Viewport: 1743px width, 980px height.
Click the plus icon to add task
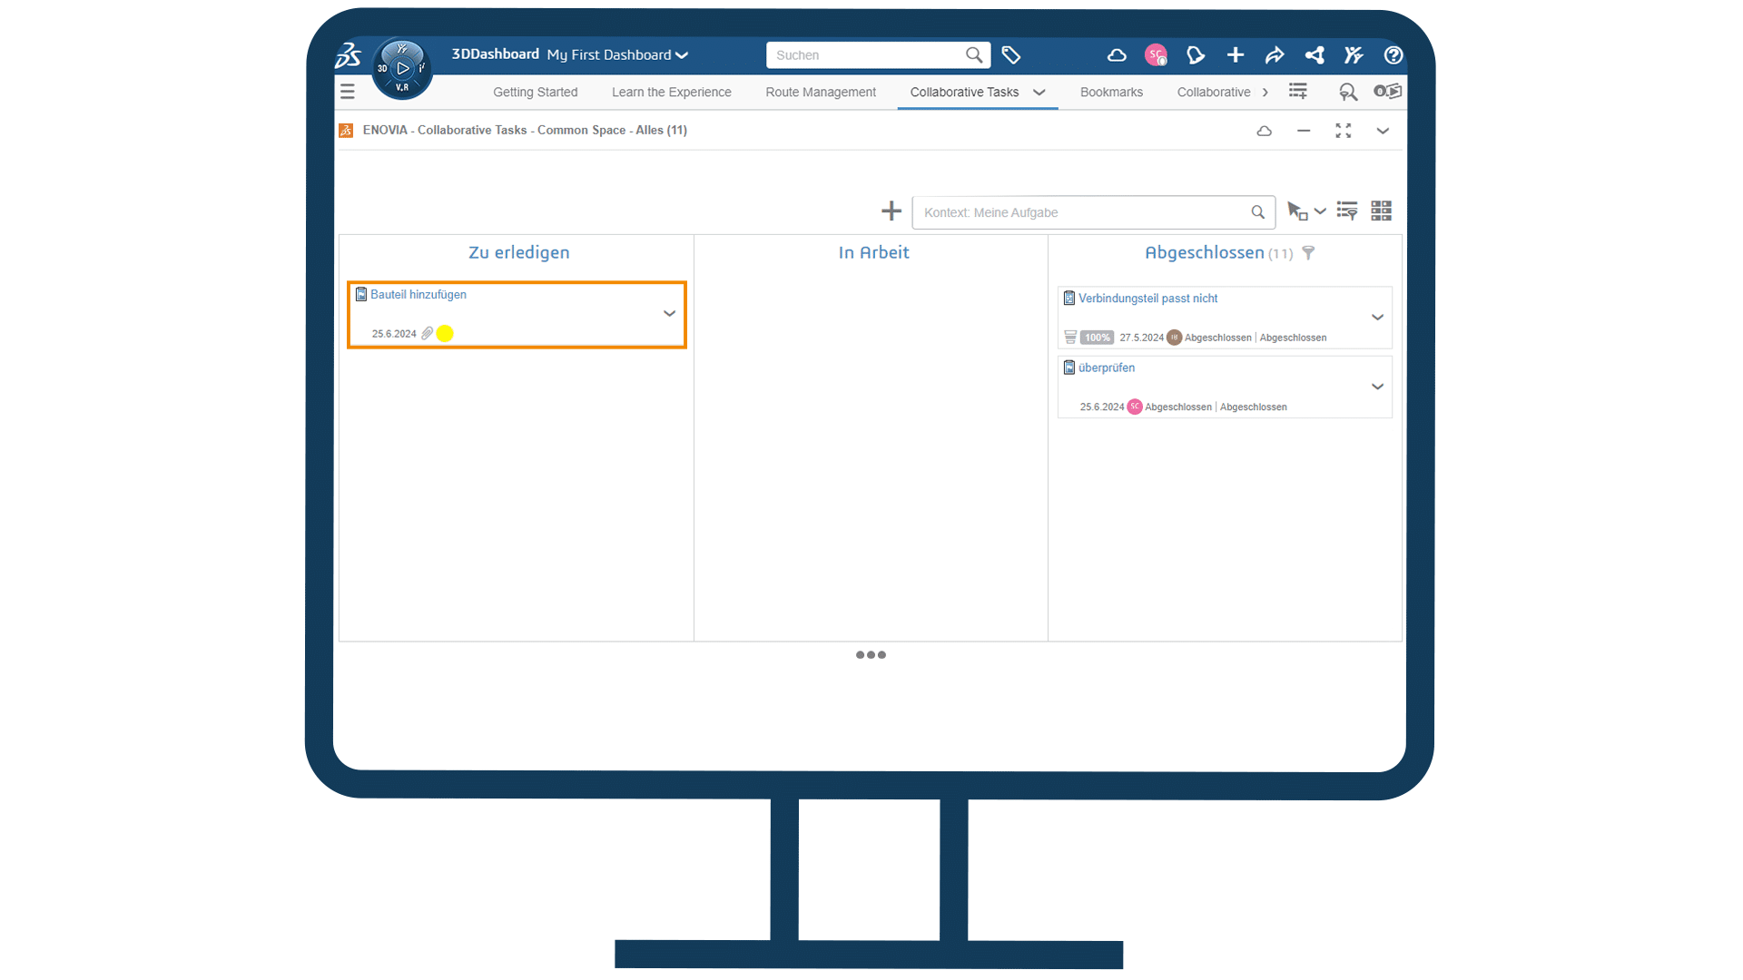891,211
